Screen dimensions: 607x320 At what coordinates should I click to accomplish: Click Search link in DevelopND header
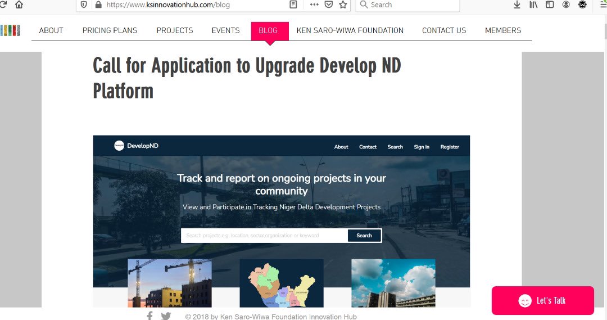395,147
